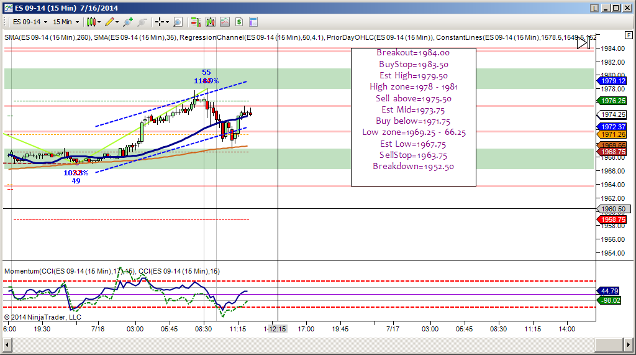Click the ConstantLines indicator label

tap(516, 37)
